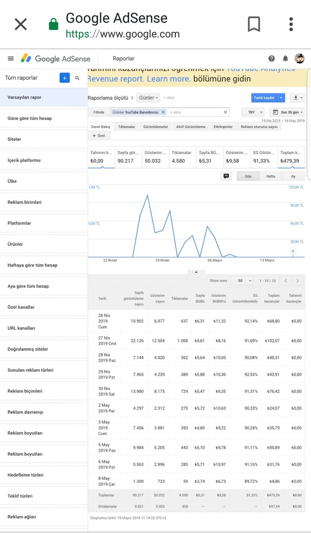Sort table by Tarih column header

pos(102,299)
